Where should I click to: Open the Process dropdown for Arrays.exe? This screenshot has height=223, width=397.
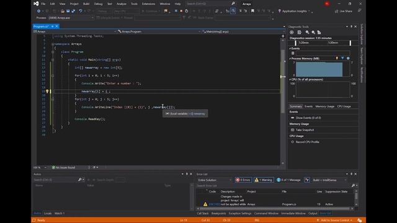click(92, 18)
